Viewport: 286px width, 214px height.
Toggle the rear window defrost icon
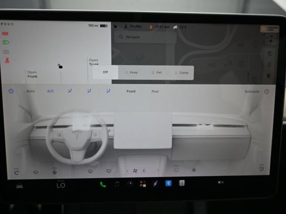tap(108, 171)
